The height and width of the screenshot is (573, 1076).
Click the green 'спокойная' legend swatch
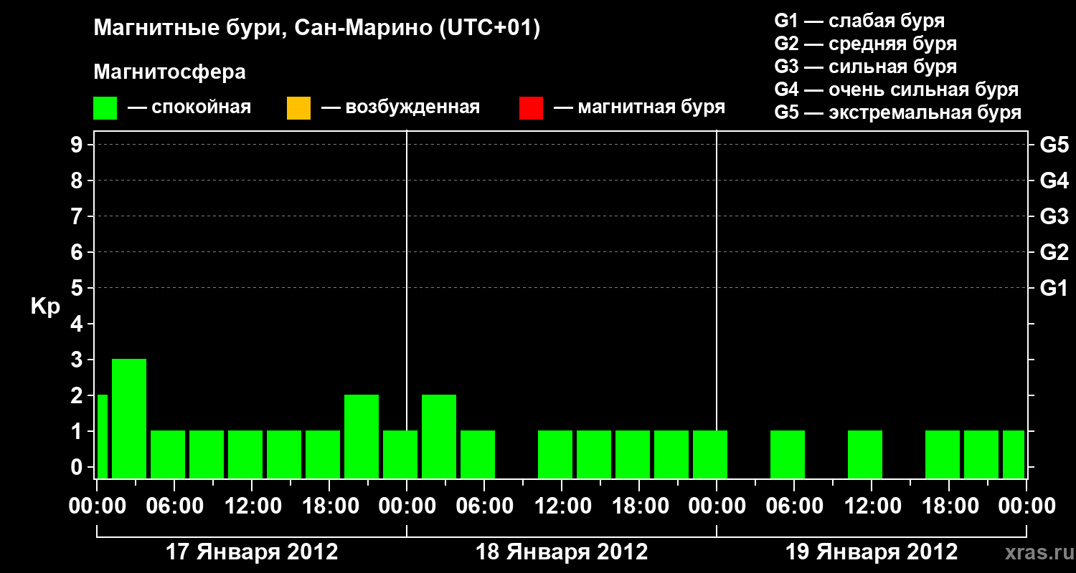point(105,108)
